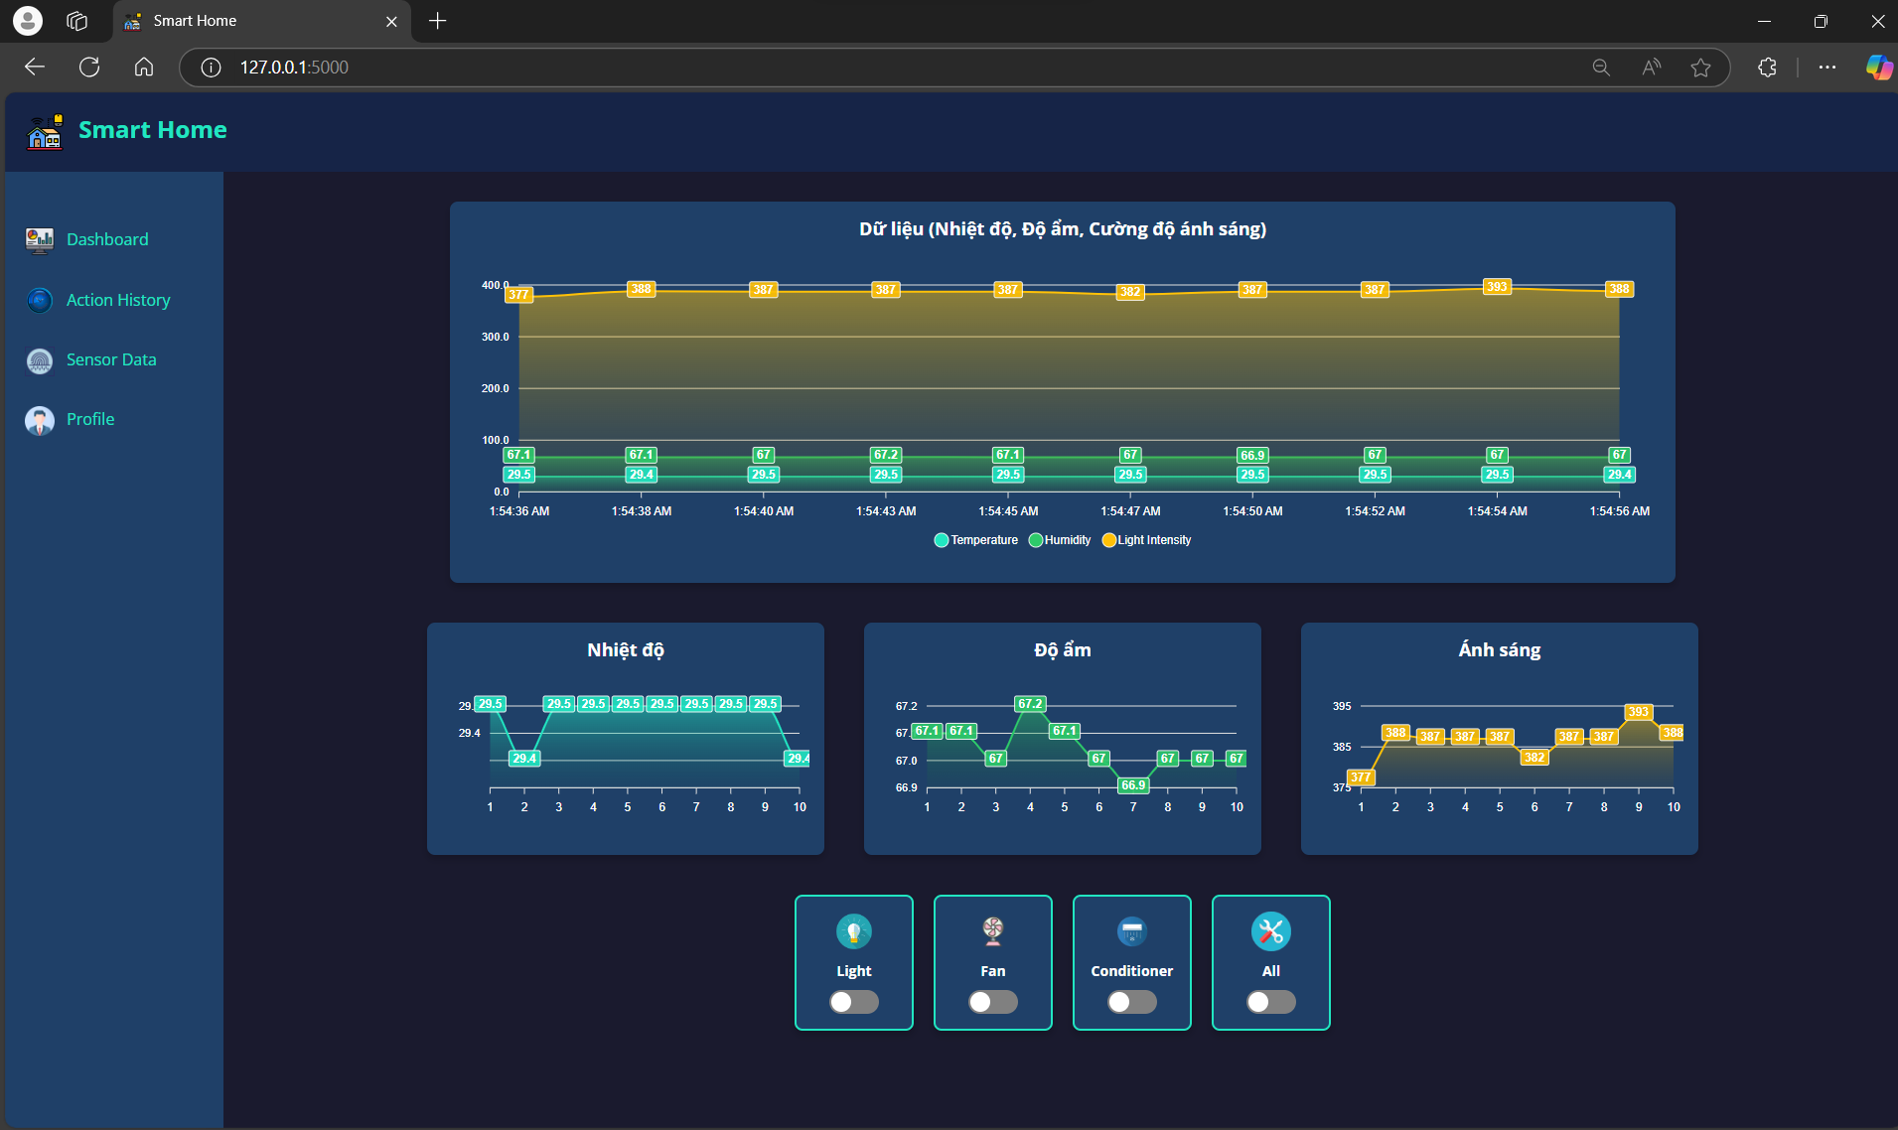The image size is (1898, 1130).
Task: Click the 67.2 point on Độ ẩm chart
Action: point(1030,704)
